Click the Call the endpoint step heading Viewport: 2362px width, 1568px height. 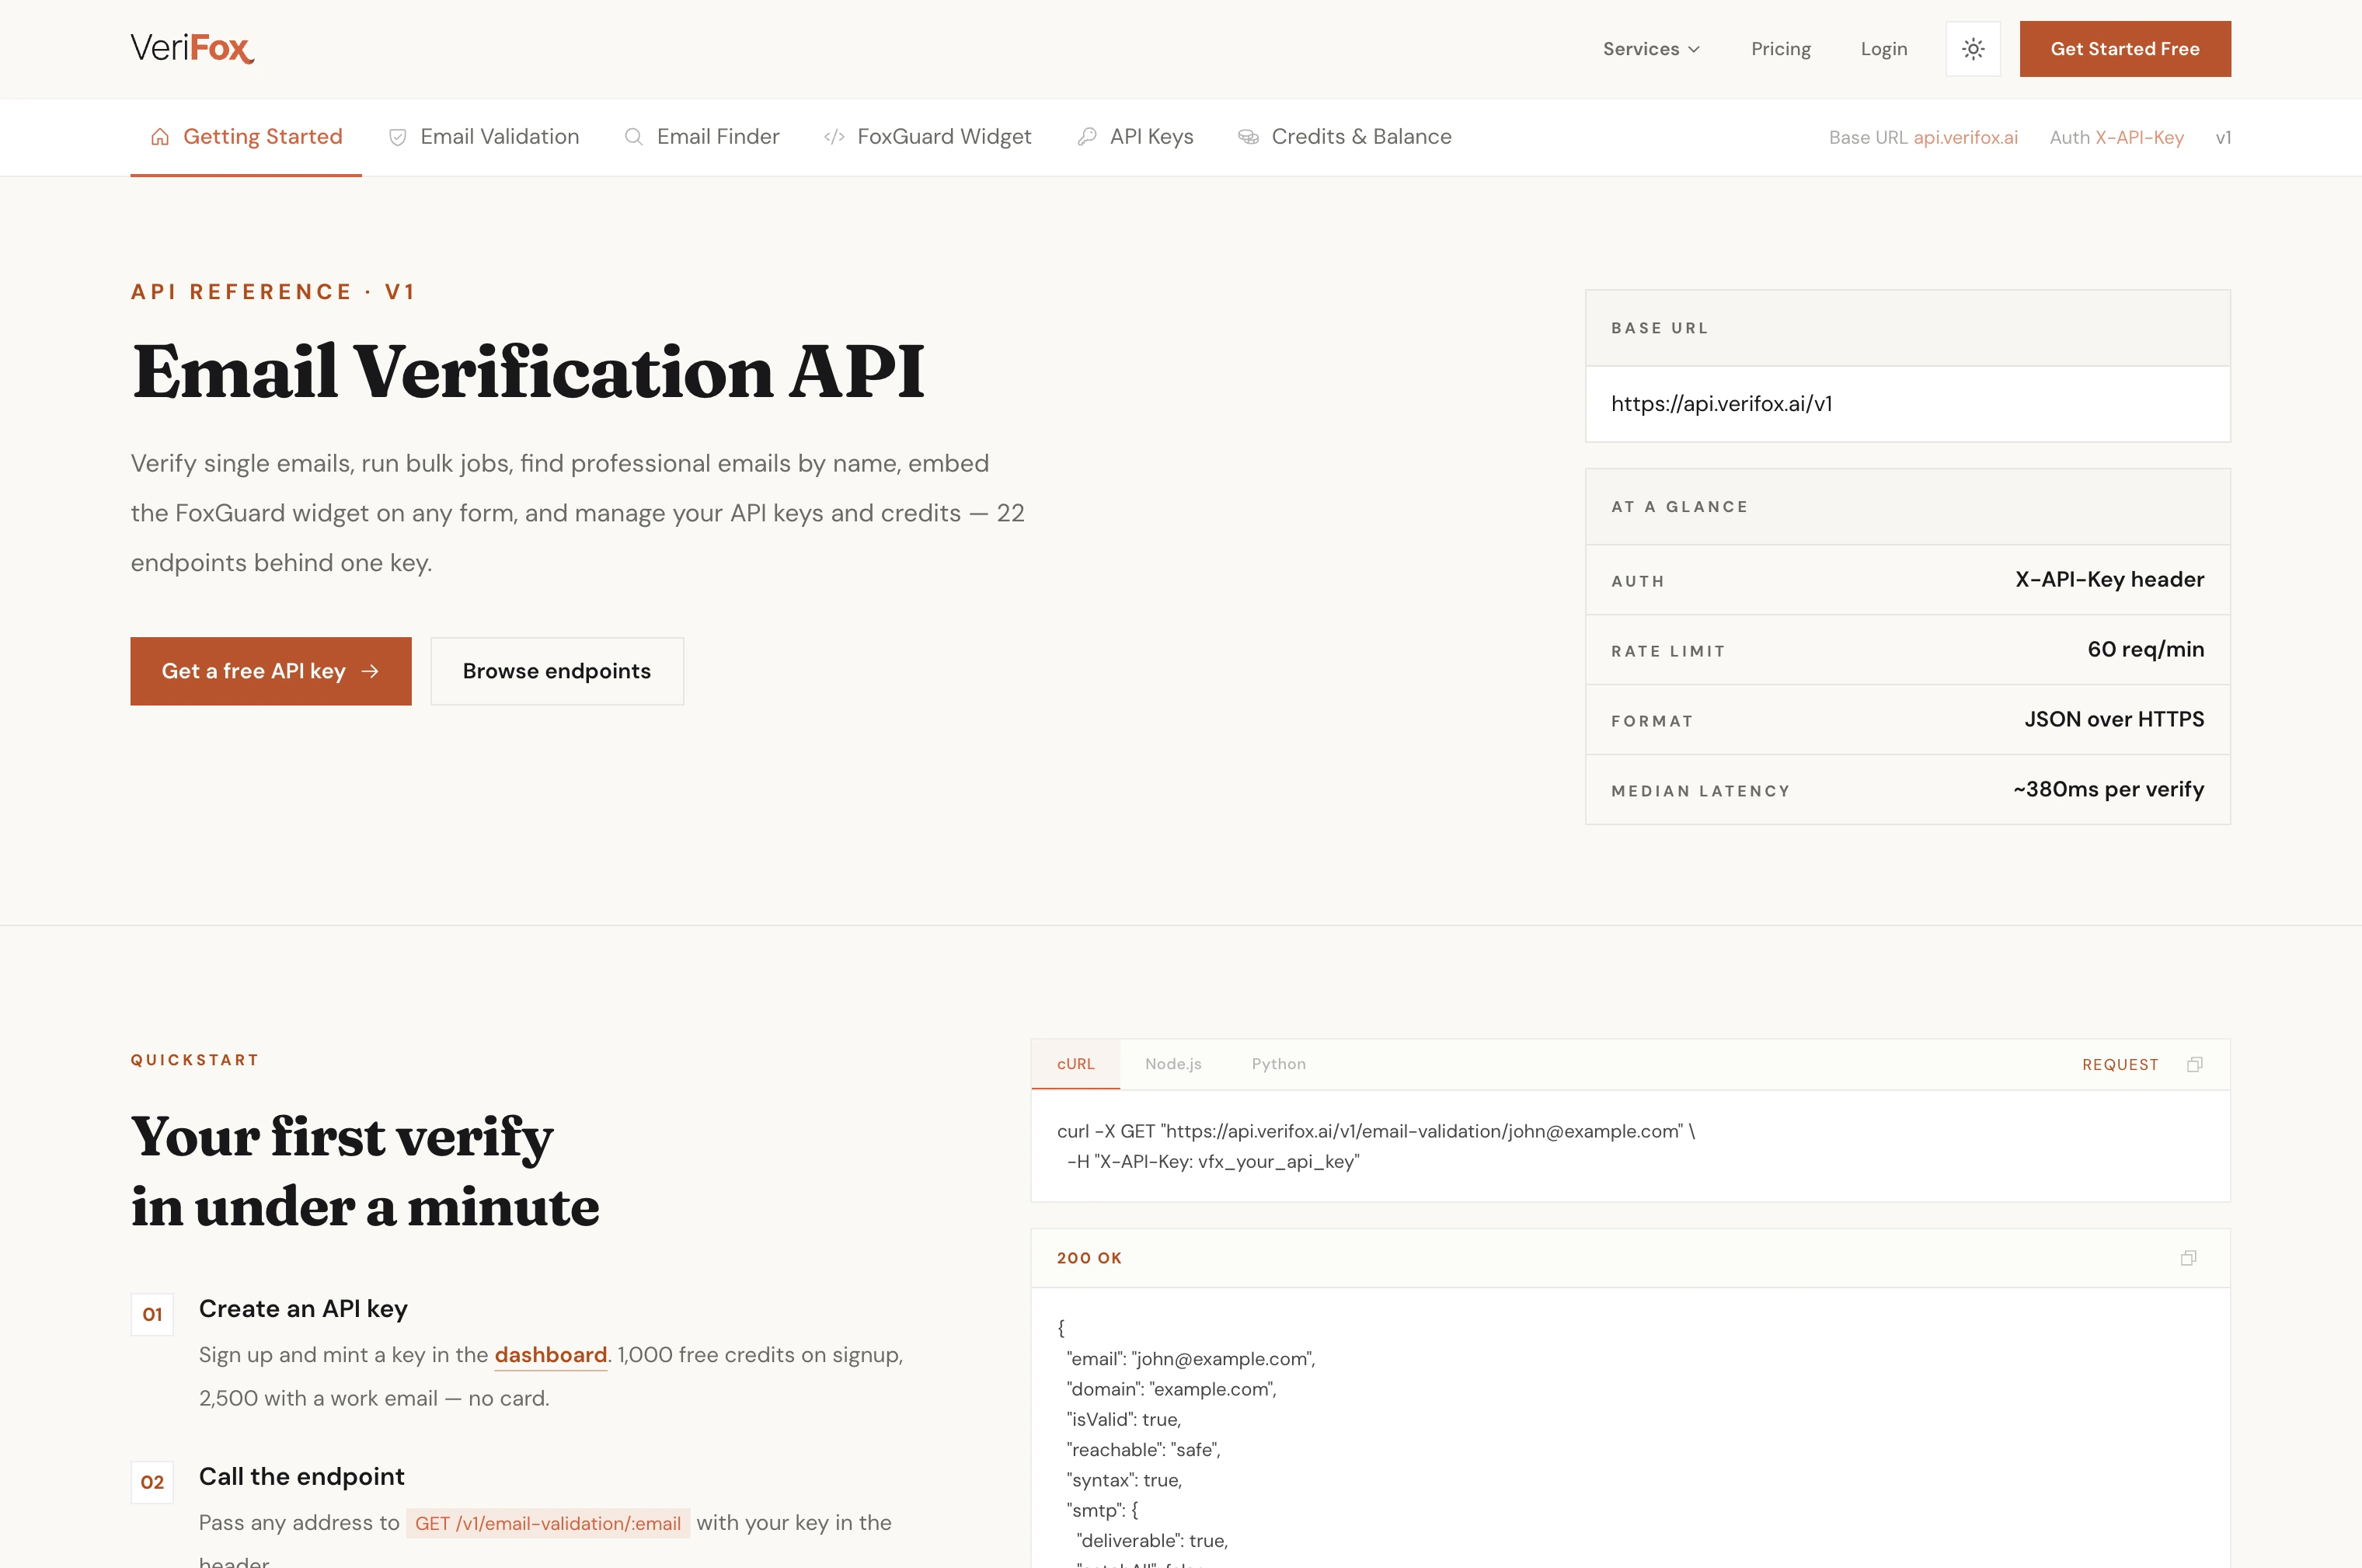click(301, 1477)
